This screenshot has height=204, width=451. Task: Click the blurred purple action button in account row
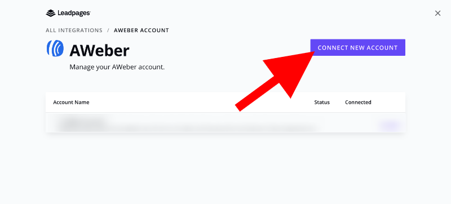389,125
